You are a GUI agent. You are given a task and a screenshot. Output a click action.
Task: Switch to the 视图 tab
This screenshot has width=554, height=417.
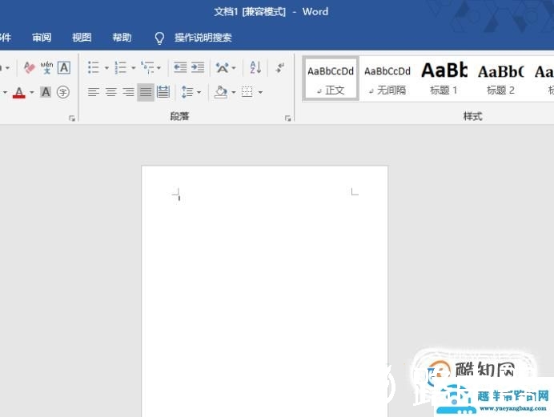[x=82, y=38]
